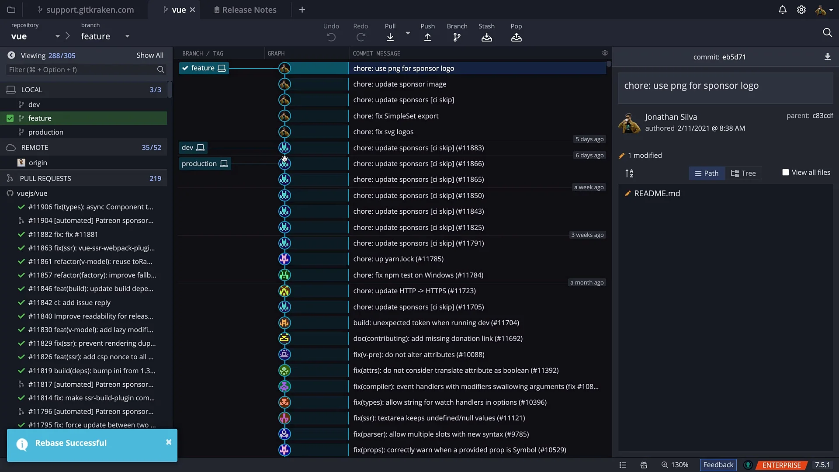The width and height of the screenshot is (839, 472).
Task: Click the branch filter input field
Action: tap(81, 69)
